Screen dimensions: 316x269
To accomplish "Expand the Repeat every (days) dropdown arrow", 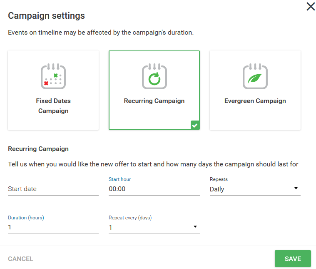I will (x=195, y=226).
